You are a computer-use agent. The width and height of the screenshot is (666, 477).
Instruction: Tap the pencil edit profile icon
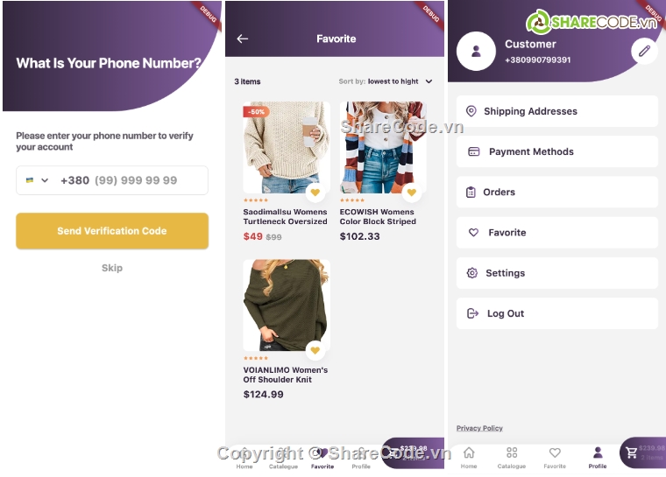point(644,51)
